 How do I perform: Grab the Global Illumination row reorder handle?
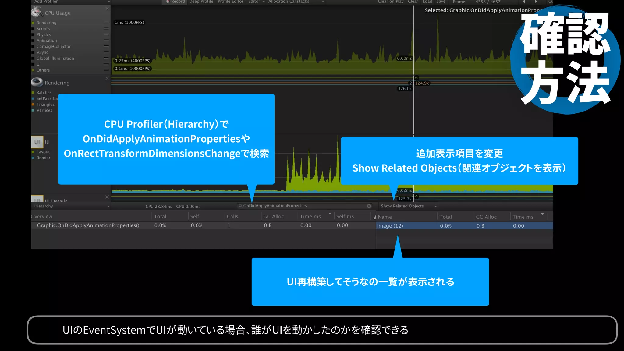106,58
